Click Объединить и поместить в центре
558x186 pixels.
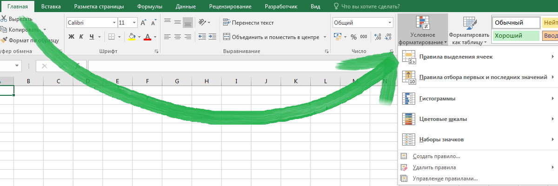point(271,37)
